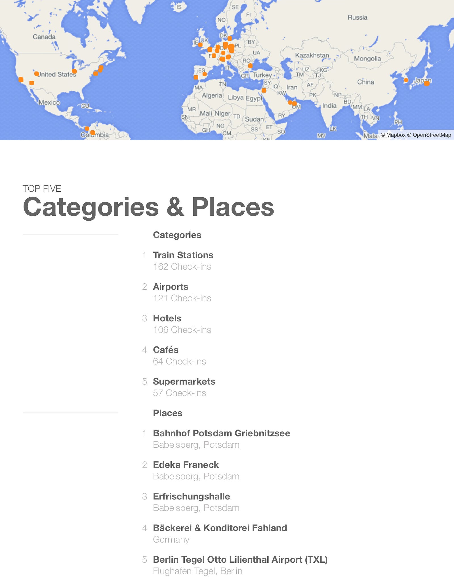The width and height of the screenshot is (454, 584).
Task: Open Bäckerei & Konditorei Fahland place
Action: click(220, 528)
